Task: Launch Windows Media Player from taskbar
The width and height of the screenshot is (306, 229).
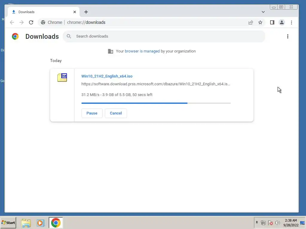Action: [x=41, y=223]
